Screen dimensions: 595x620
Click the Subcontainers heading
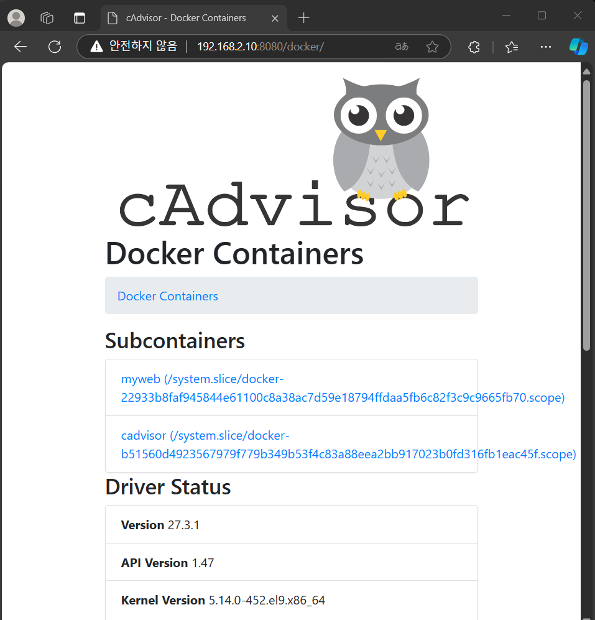pos(175,341)
